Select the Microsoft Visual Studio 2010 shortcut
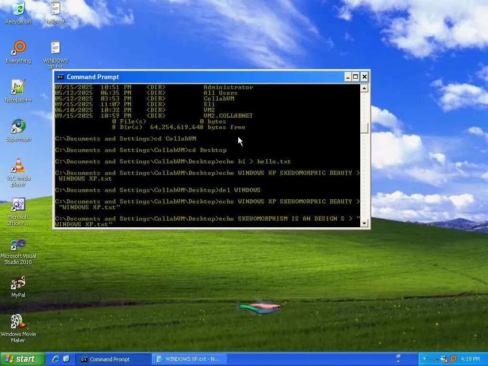 18,251
